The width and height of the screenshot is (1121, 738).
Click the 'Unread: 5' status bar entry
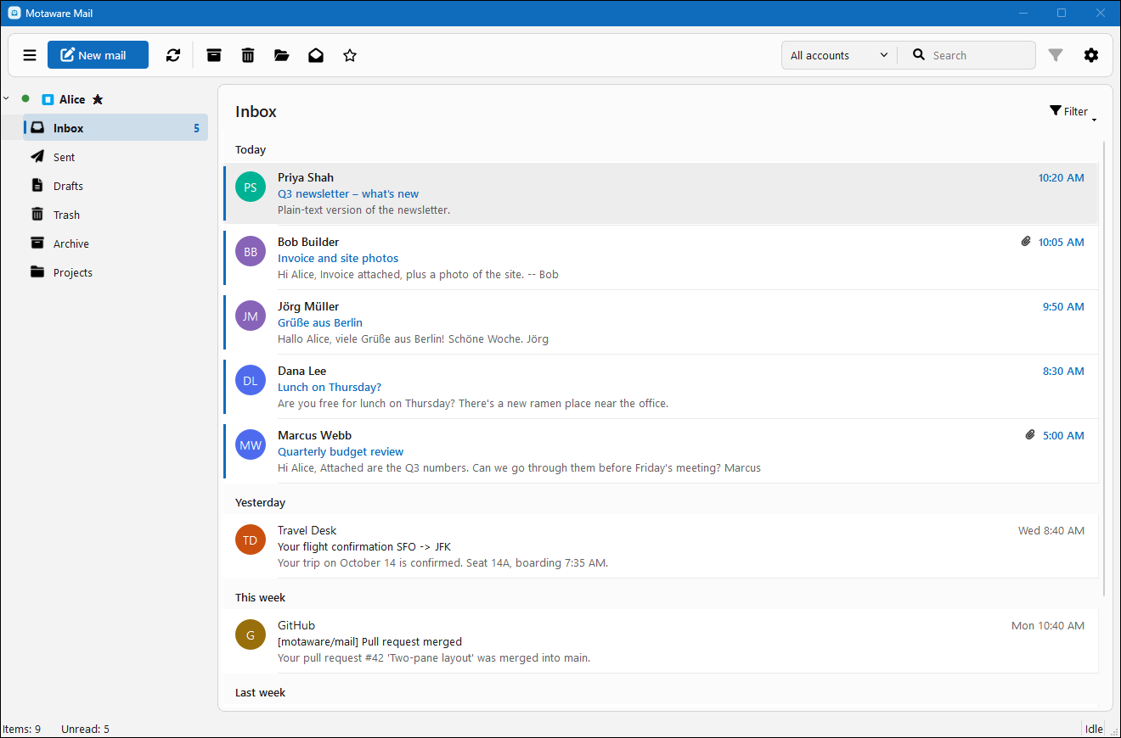pos(85,729)
